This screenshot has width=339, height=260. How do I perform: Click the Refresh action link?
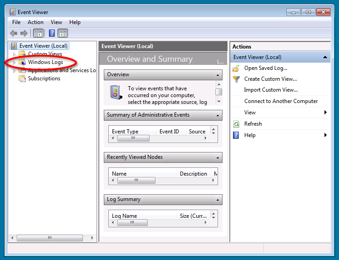coord(253,124)
